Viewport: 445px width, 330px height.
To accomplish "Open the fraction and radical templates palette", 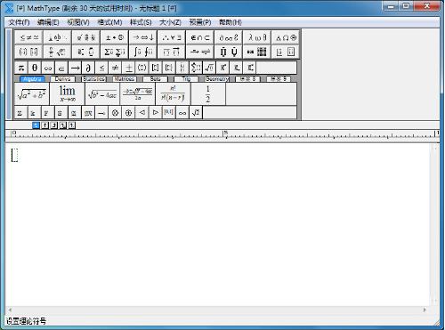I will pyautogui.click(x=57, y=52).
